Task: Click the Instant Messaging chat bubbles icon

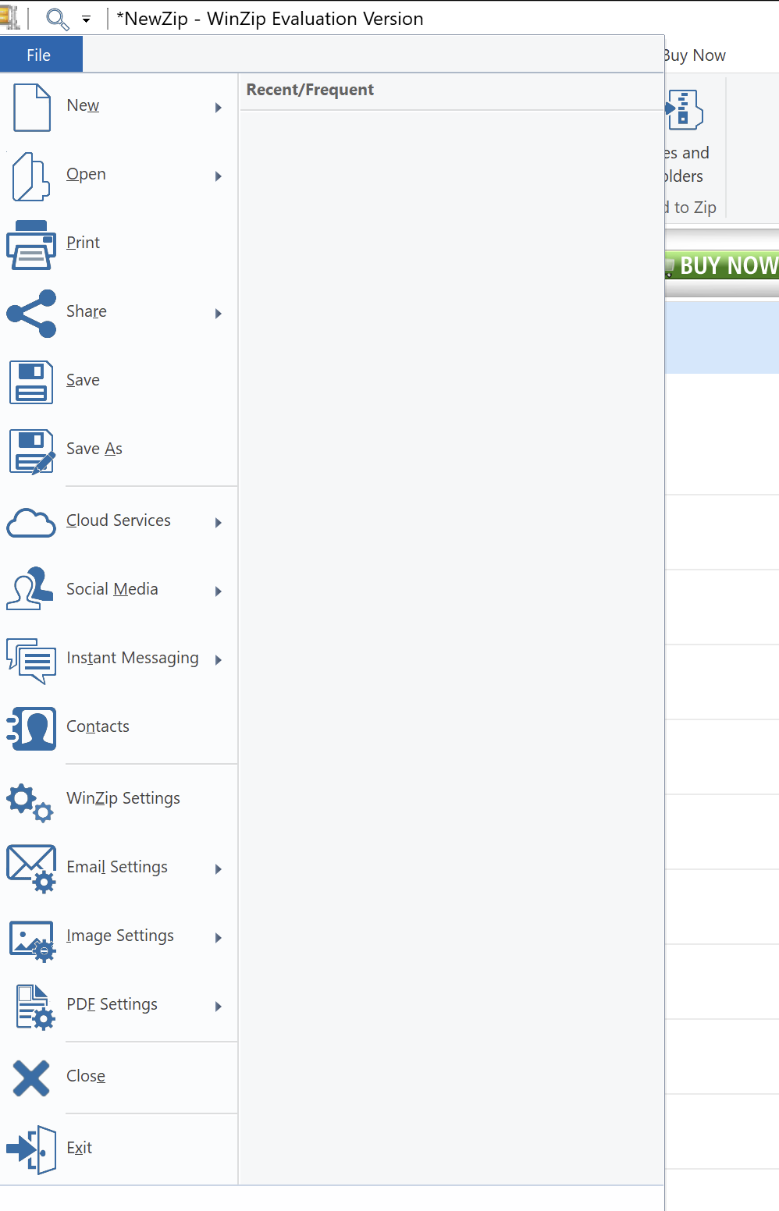Action: 31,661
